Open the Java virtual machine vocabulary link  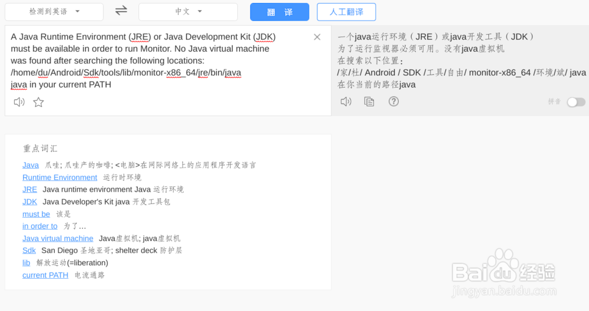click(x=58, y=239)
